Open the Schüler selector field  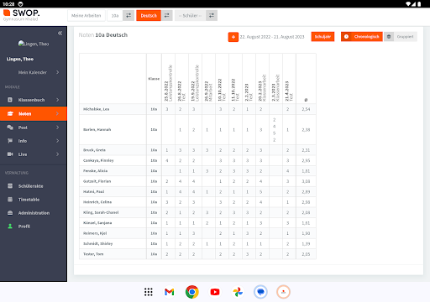point(191,16)
